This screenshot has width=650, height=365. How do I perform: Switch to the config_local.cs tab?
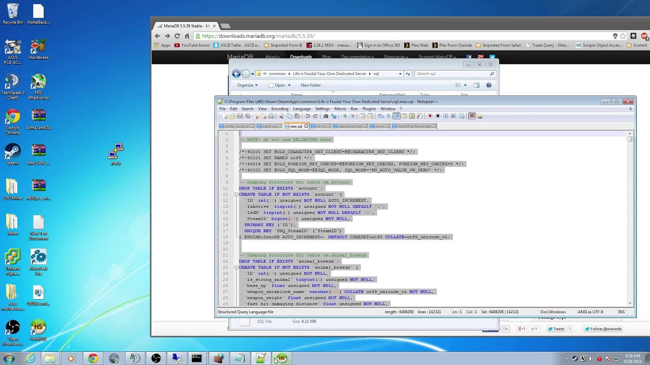point(237,126)
